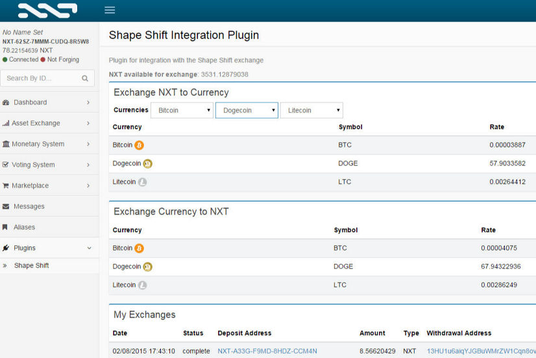Open the Bitcoin currency dropdown

tap(182, 110)
